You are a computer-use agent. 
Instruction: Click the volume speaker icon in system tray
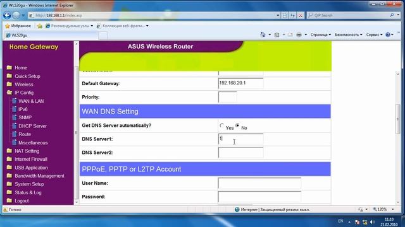tap(372, 222)
